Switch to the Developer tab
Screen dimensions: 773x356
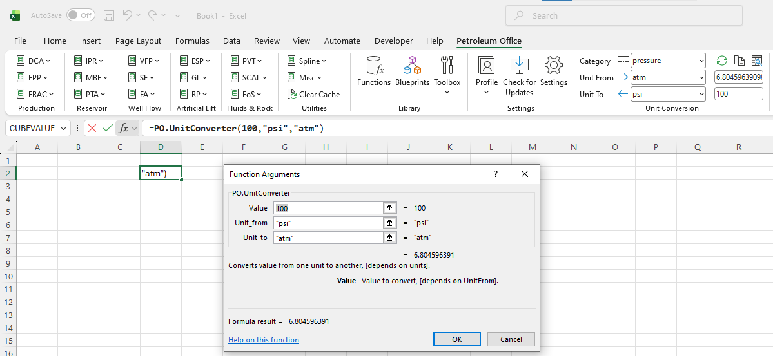pos(393,41)
